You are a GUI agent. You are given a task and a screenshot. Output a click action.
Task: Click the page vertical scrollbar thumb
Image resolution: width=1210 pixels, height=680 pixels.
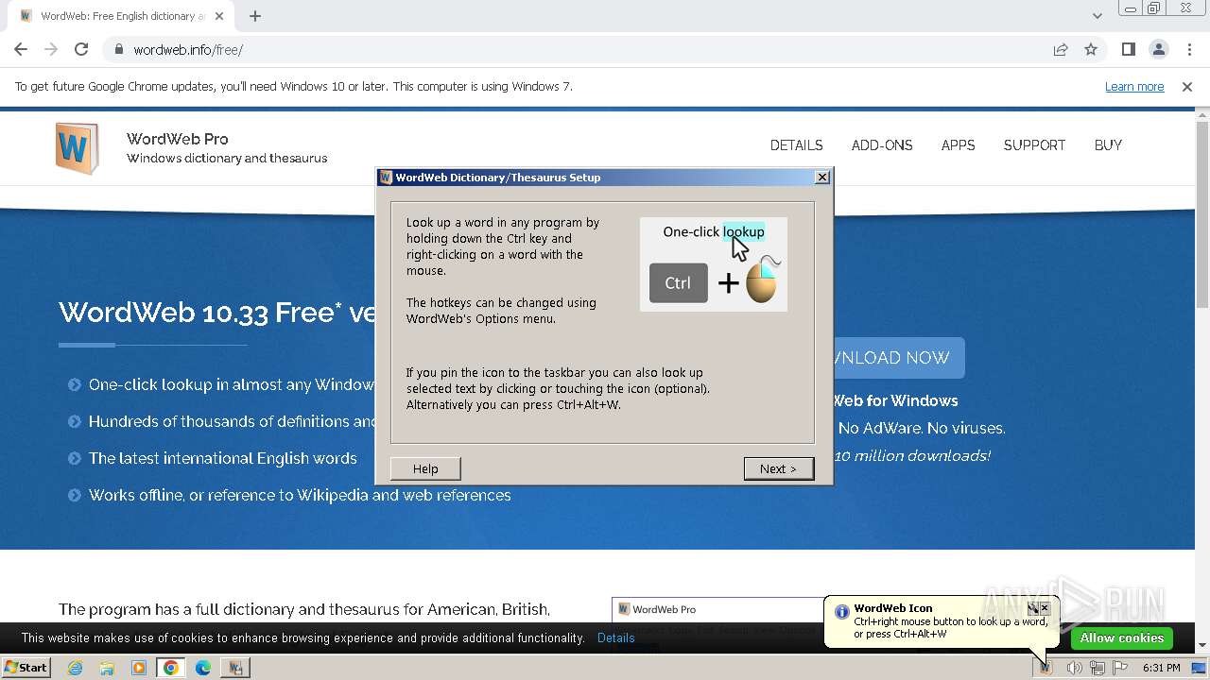coord(1202,213)
